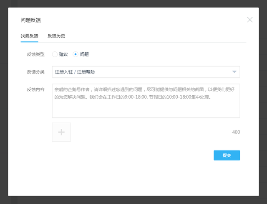Open the 反馈分类 dropdown showing 注册入驻 / 注册帮助
The image size is (267, 204).
tap(146, 72)
